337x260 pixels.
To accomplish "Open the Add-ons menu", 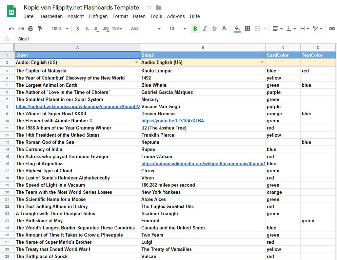I will pos(176,16).
